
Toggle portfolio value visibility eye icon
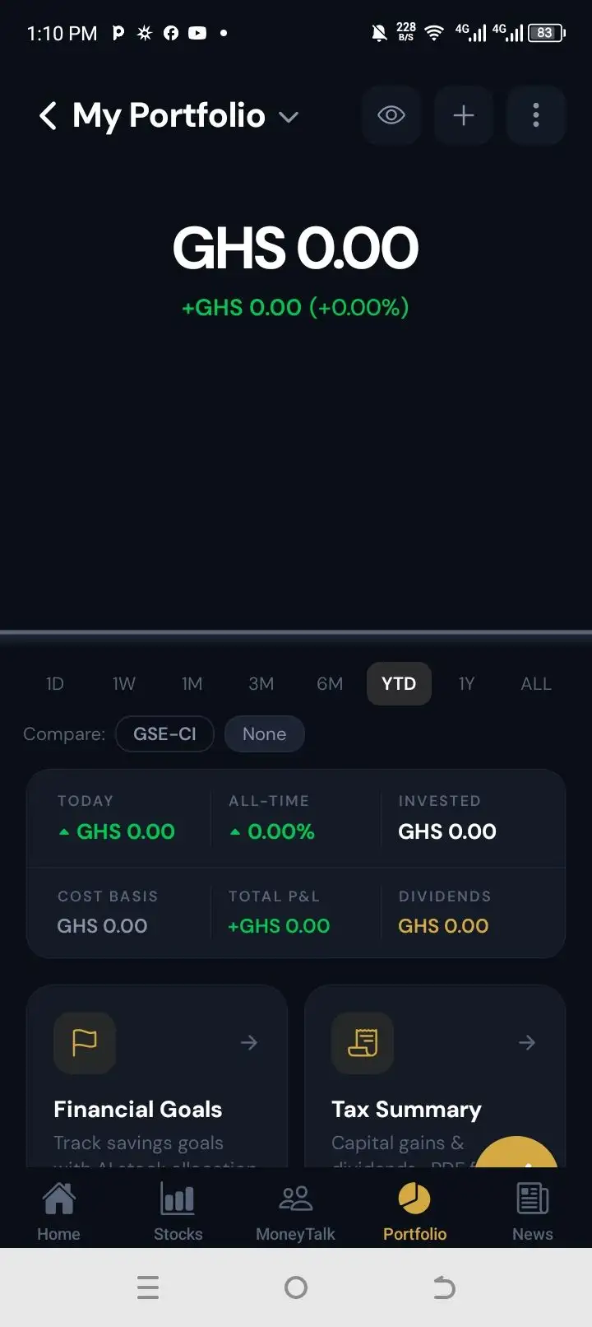coord(391,115)
